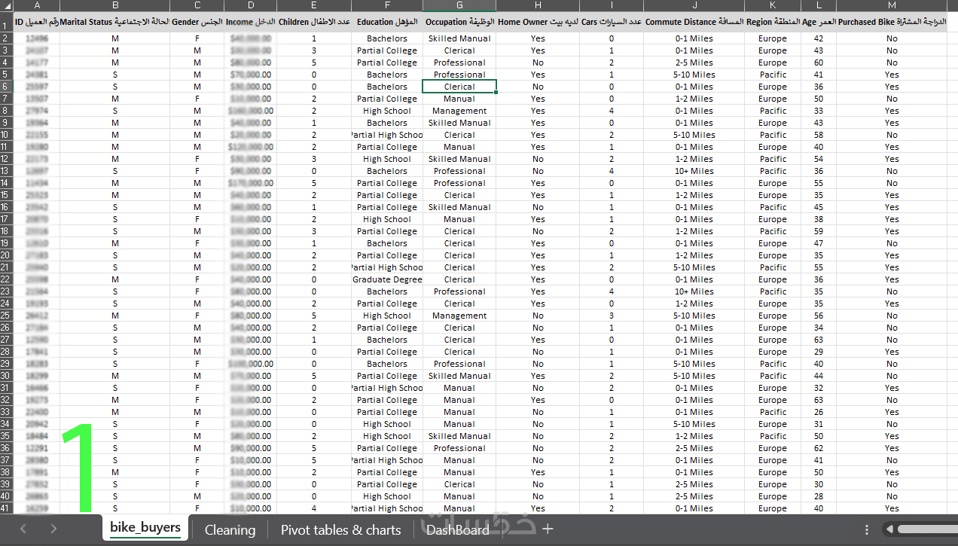Click the Income header cell
The width and height of the screenshot is (958, 546).
250,22
